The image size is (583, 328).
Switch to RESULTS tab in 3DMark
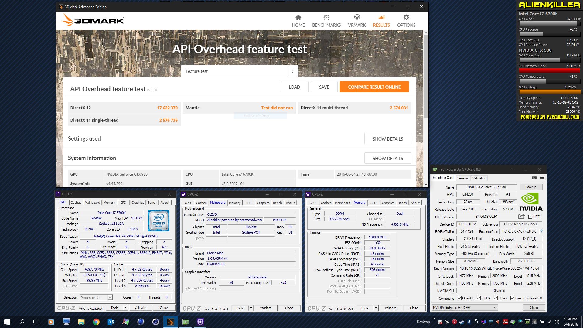(x=381, y=21)
